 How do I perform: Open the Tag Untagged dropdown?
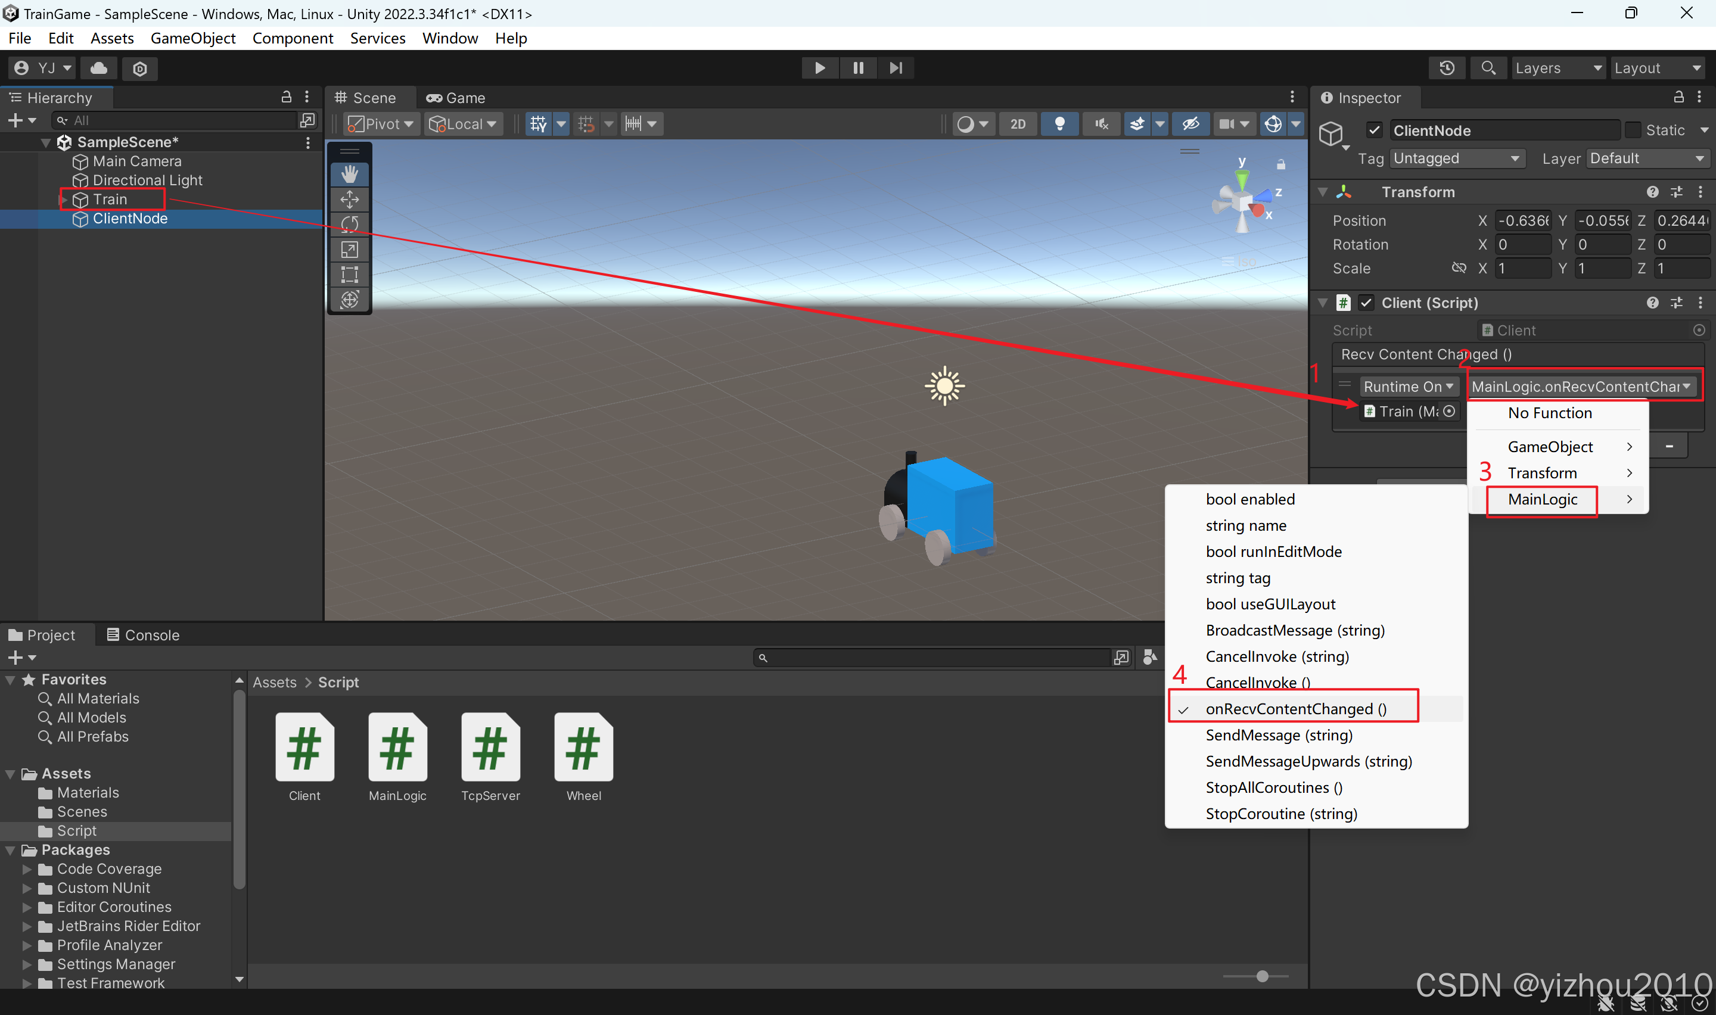point(1456,158)
